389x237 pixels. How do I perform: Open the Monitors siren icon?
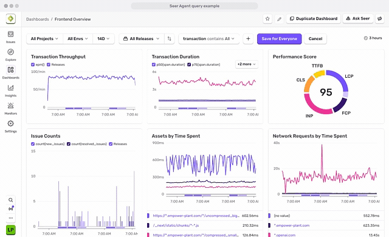pyautogui.click(x=10, y=105)
